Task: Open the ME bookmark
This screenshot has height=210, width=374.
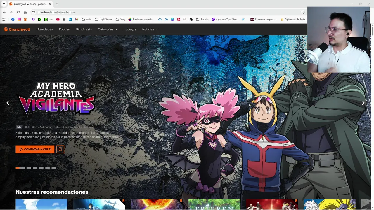Action: (x=185, y=20)
